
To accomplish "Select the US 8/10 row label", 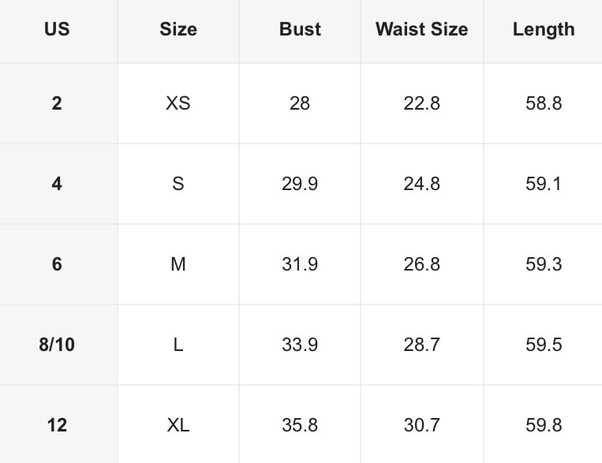I will [x=57, y=345].
